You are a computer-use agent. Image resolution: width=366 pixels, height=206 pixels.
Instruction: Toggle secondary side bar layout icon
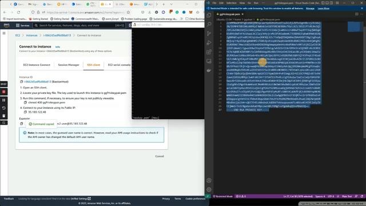coord(332,3)
